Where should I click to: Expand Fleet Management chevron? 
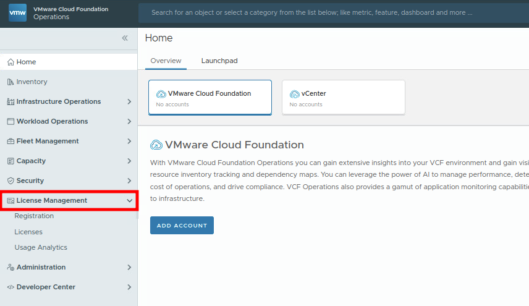click(129, 141)
